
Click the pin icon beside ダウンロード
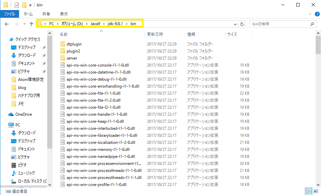point(44,56)
